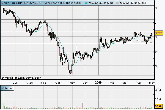Click the Value panel label
This screenshot has height=110, width=165.
(x=5, y=3)
